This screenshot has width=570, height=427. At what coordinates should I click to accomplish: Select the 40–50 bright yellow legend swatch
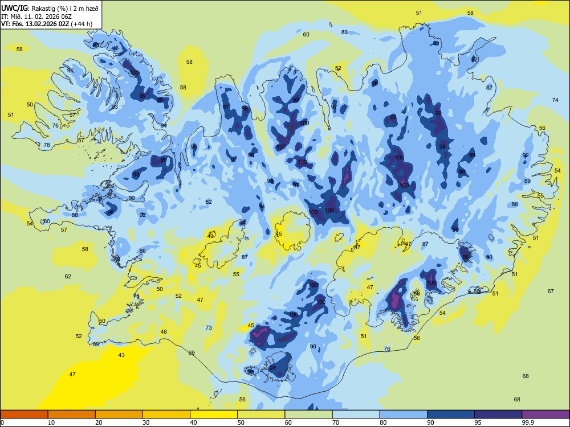pos(214,414)
